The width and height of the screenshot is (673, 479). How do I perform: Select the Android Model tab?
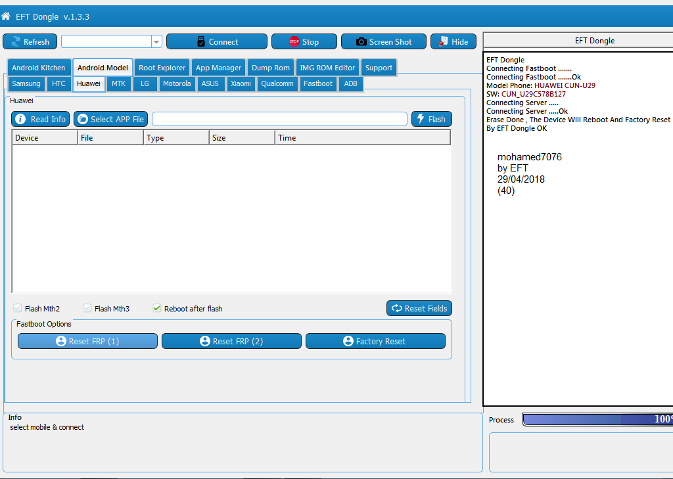click(103, 68)
